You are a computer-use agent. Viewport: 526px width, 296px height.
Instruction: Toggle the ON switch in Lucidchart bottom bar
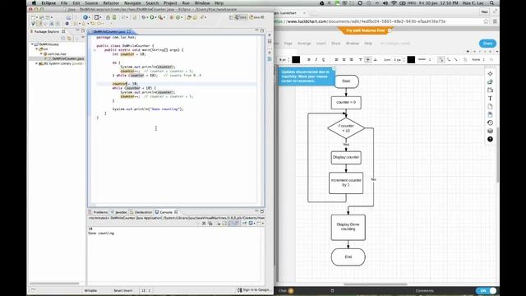pyautogui.click(x=486, y=290)
